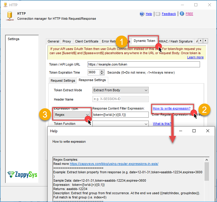Open the Token Function dropdown
Screen dimensions: 217x202
click(120, 124)
